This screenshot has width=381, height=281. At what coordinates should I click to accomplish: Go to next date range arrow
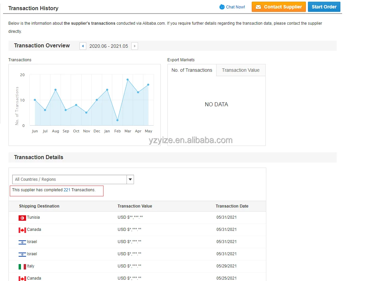(135, 46)
